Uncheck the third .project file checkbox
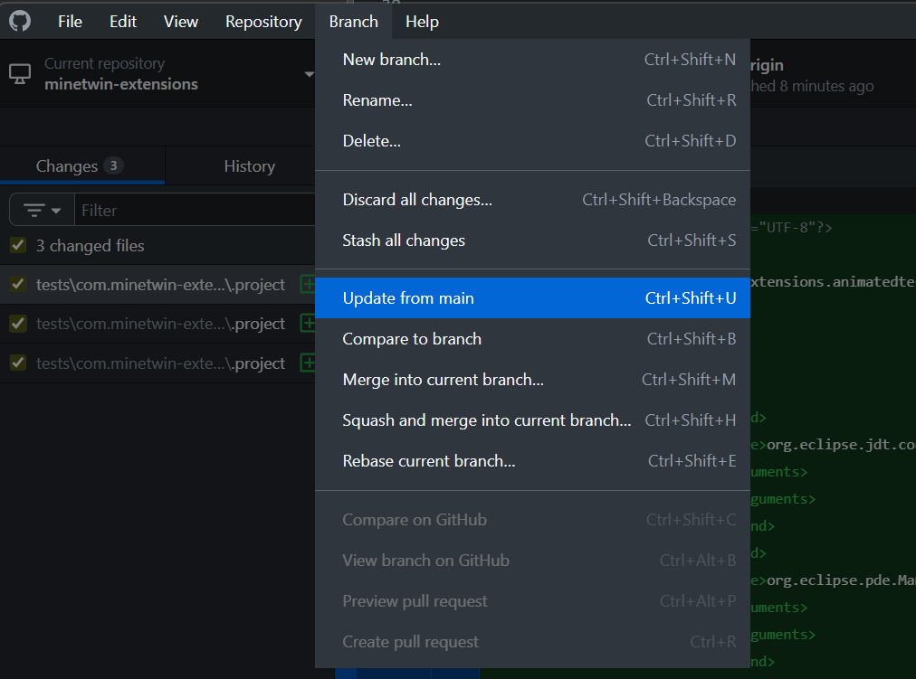This screenshot has width=916, height=679. click(18, 363)
